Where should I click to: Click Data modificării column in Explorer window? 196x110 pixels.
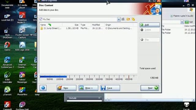[190, 26]
